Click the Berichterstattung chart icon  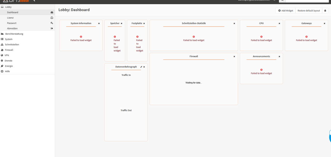(2, 34)
